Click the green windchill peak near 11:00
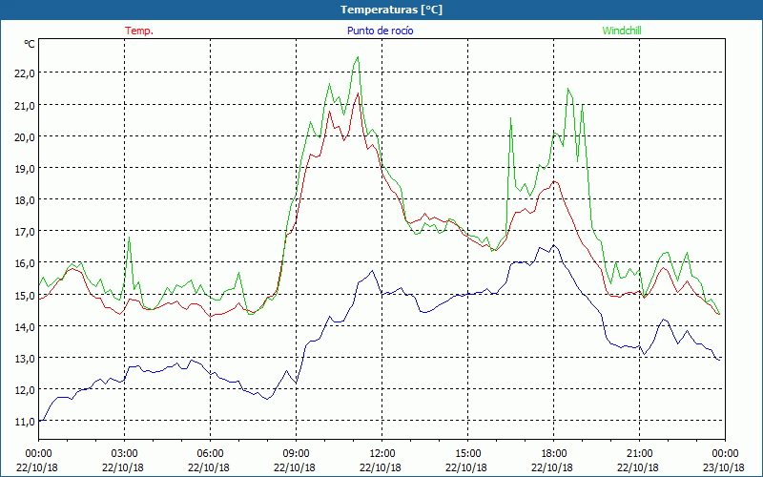Screen dimensions: 763x477 [358, 57]
